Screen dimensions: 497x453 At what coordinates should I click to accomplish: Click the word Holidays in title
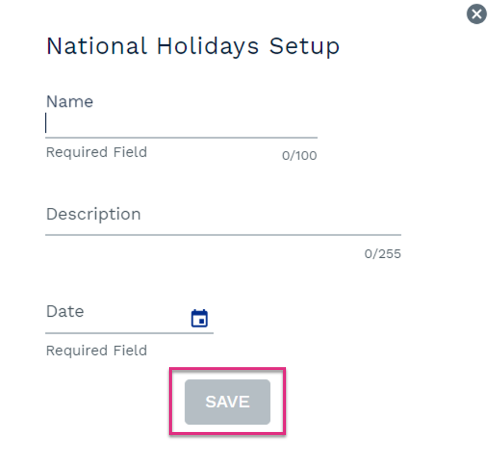pyautogui.click(x=208, y=47)
